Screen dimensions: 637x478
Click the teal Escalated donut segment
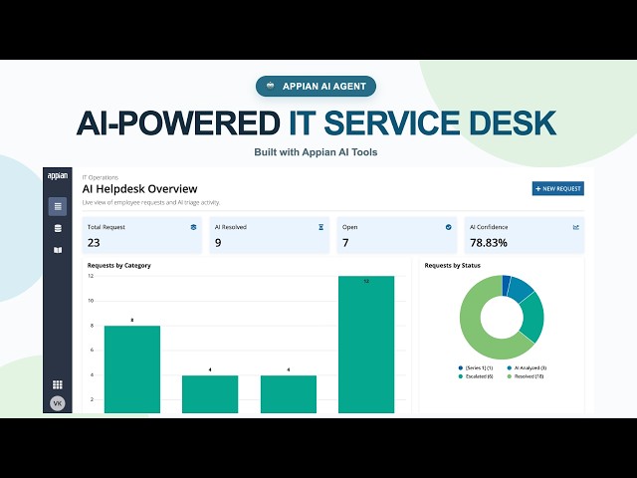coord(533,319)
